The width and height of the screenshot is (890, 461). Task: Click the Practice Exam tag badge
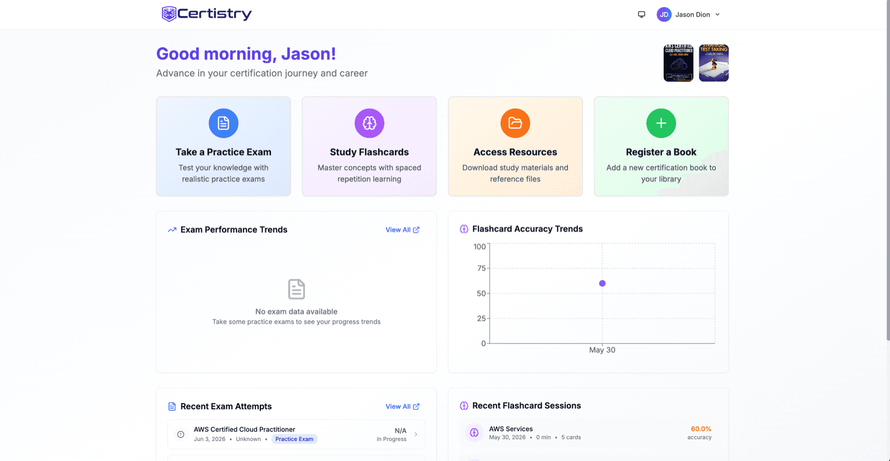(x=294, y=439)
